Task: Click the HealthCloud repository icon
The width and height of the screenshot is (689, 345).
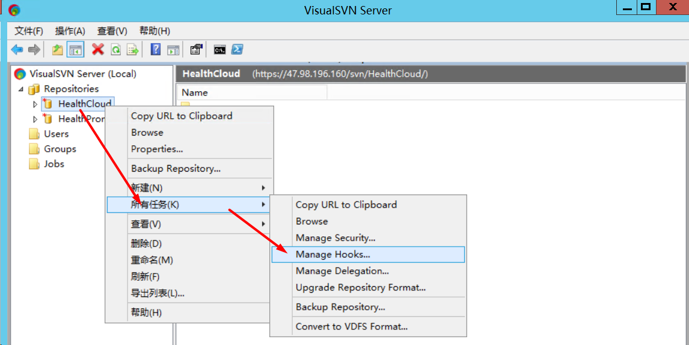Action: (x=47, y=103)
